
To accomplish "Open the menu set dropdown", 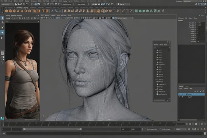I will (x=7, y=4).
